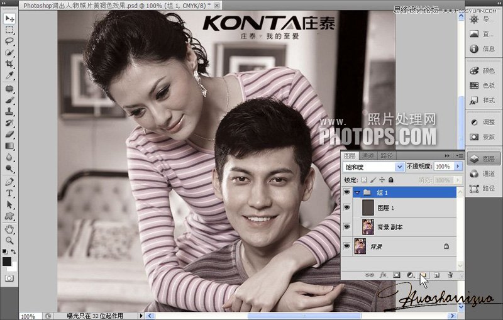Screen dimensions: 503x320
Task: Select the Eyedropper tool
Action: point(9,75)
